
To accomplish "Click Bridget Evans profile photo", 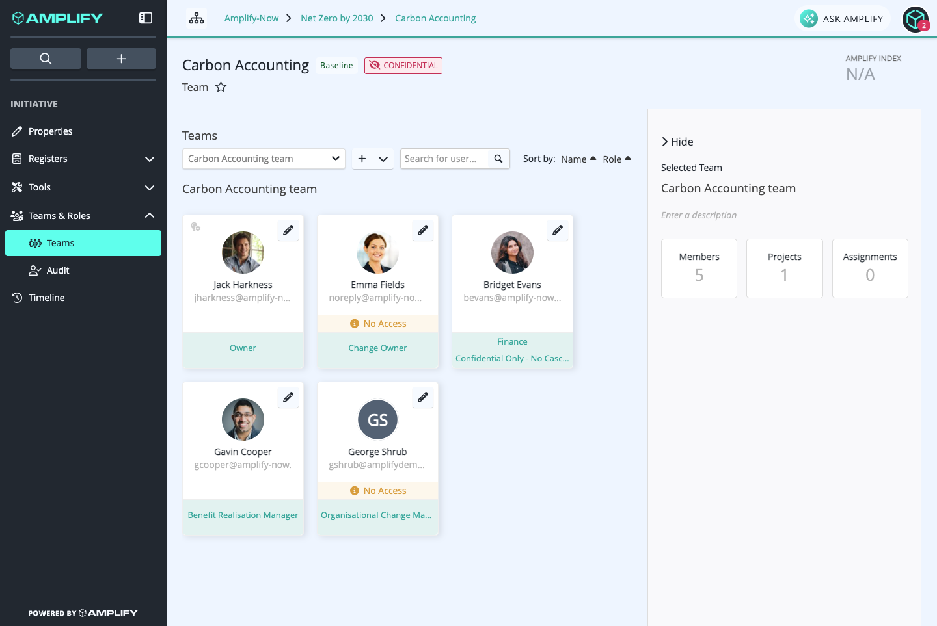I will coord(512,252).
